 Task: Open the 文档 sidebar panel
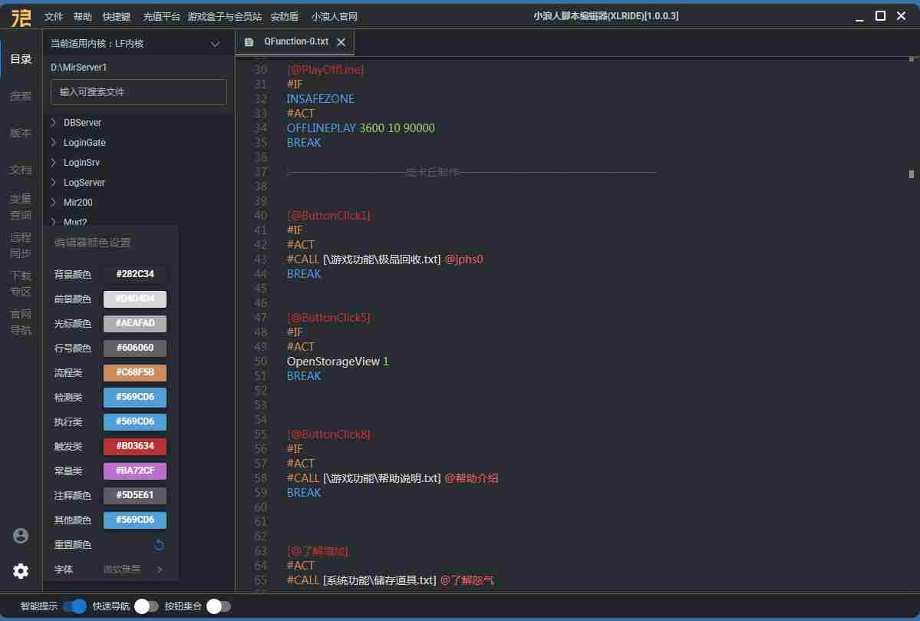[21, 170]
